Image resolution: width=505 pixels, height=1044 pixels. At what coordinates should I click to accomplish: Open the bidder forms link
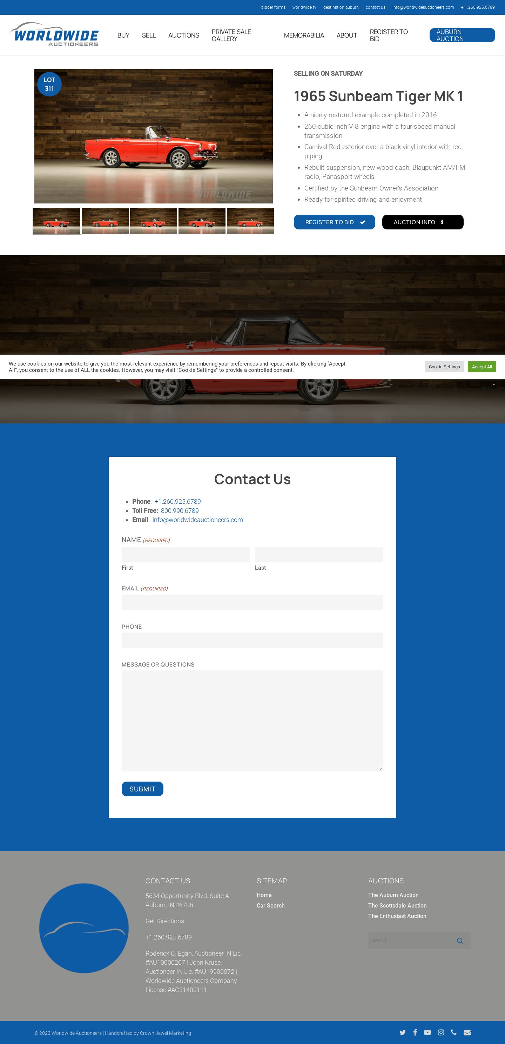click(273, 7)
